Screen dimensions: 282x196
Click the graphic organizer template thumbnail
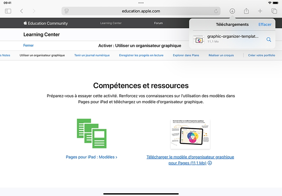point(190,134)
